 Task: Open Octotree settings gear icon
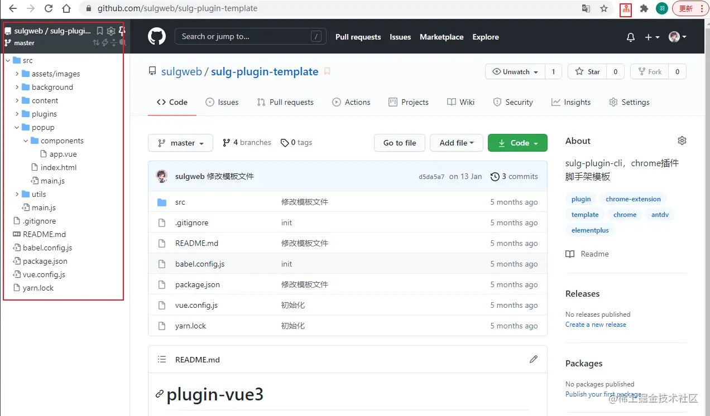111,31
